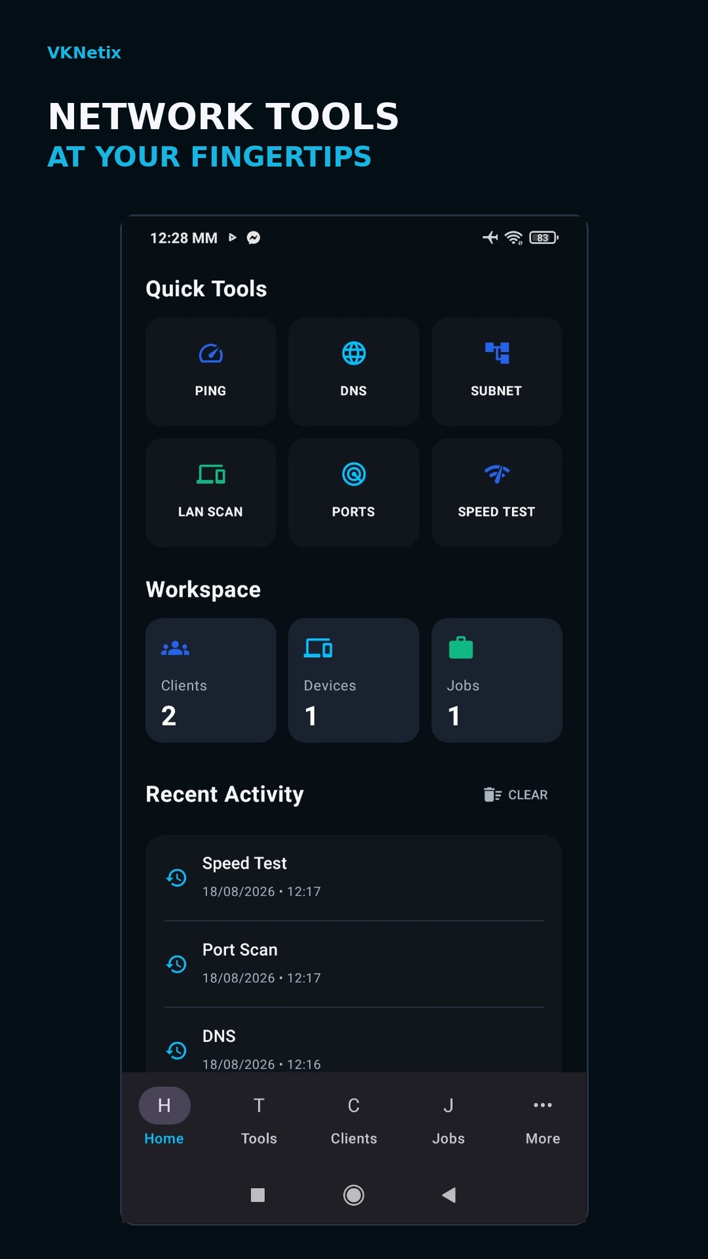Tap the Messenger notification icon
The width and height of the screenshot is (708, 1259).
click(x=253, y=237)
